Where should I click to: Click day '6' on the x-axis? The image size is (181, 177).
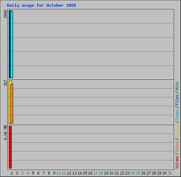38,173
